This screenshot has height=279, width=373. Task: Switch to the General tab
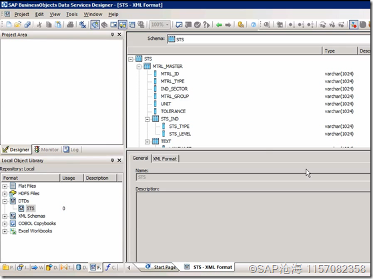140,158
